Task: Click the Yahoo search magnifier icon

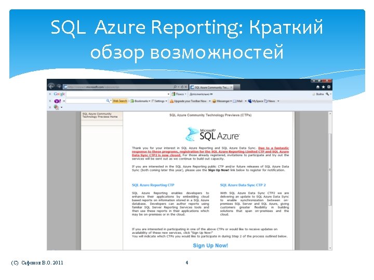Action: (x=108, y=101)
